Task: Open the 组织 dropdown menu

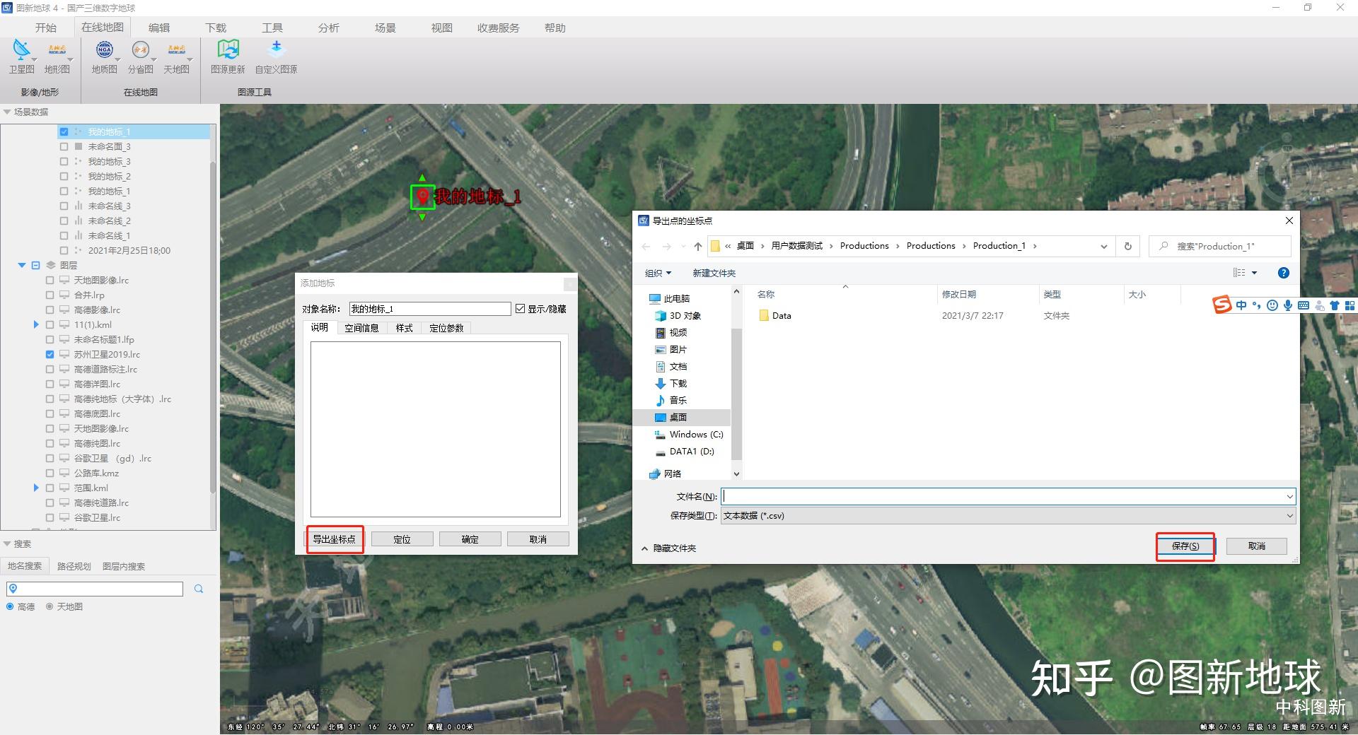Action: [x=658, y=273]
